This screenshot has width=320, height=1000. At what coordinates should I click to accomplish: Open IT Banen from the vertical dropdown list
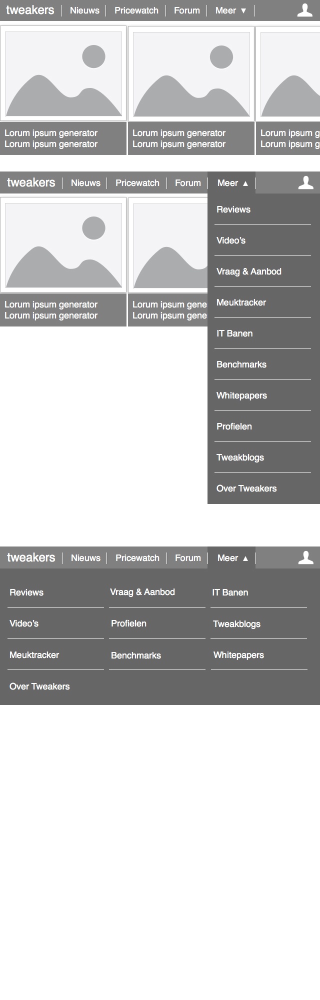(234, 333)
